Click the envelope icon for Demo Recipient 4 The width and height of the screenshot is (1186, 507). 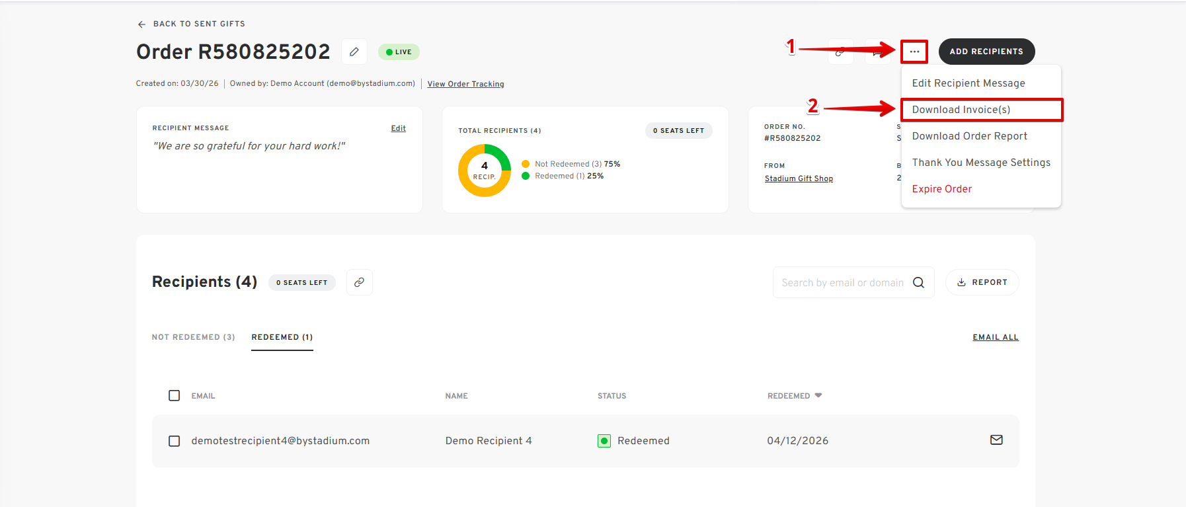(996, 440)
